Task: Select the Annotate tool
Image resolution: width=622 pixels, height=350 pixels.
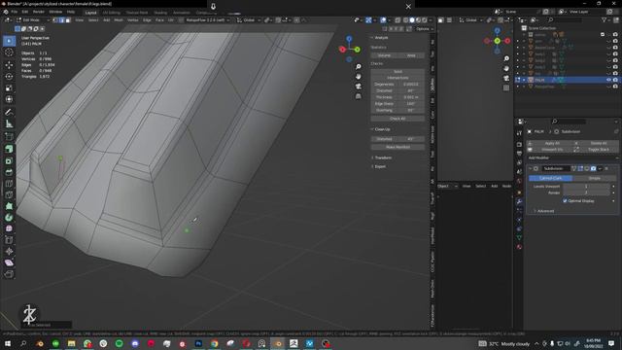Action: pos(9,112)
